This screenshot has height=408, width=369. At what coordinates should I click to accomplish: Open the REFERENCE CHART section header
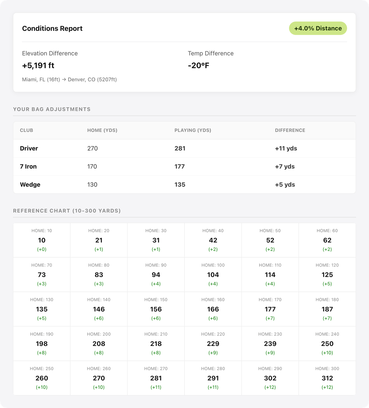point(66,211)
